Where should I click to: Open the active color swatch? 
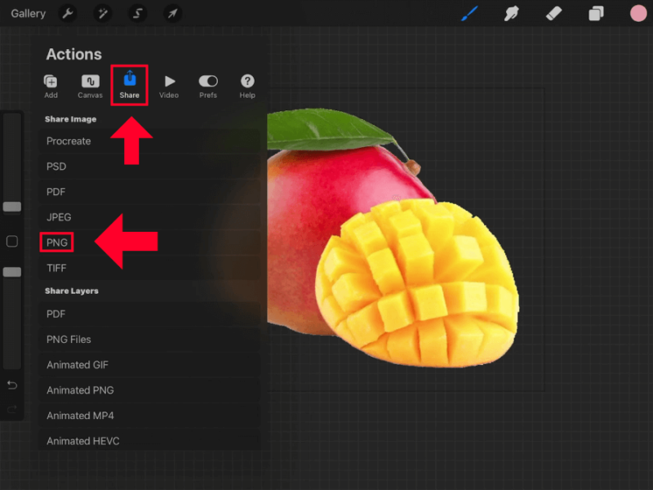(636, 13)
